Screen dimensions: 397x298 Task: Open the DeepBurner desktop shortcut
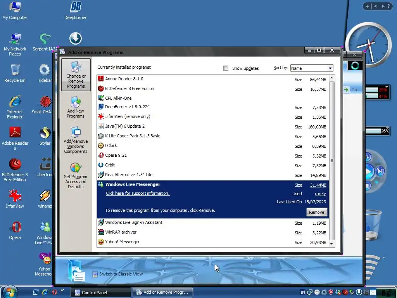pos(76,10)
